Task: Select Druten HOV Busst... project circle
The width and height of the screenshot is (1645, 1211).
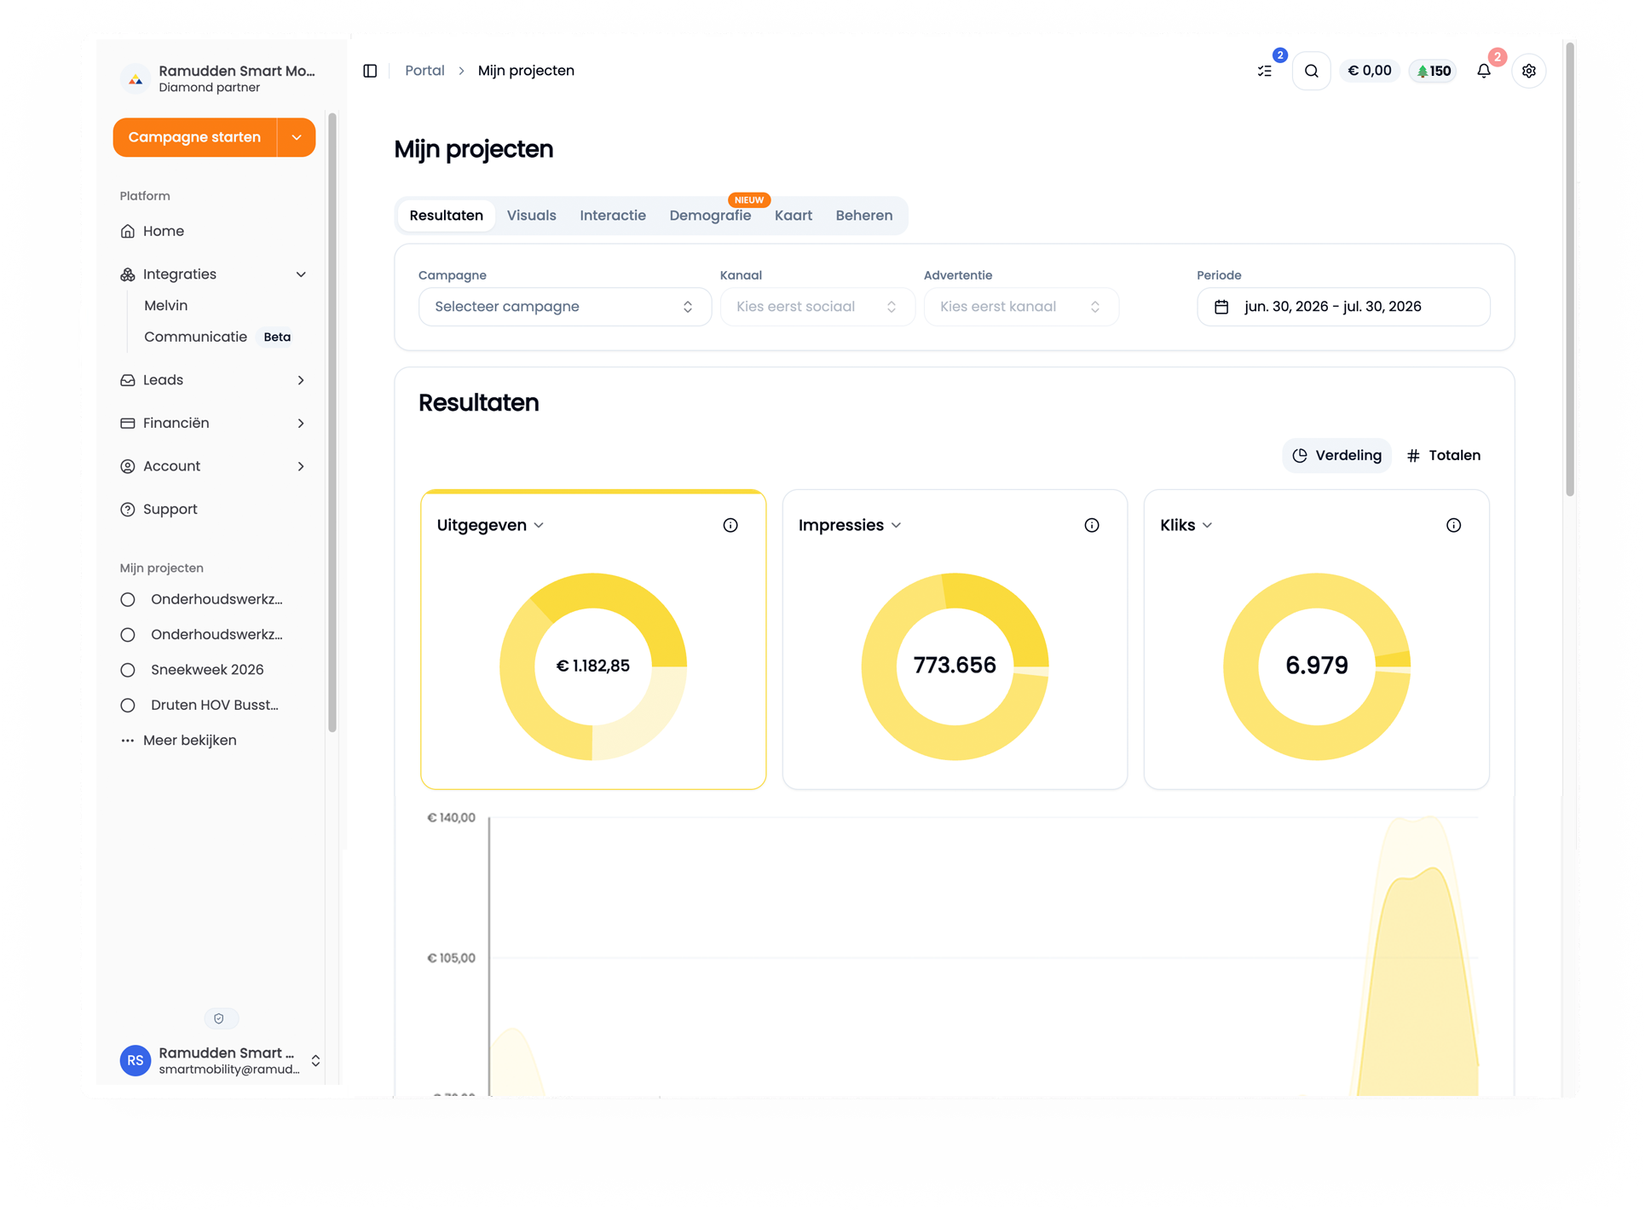Action: pyautogui.click(x=128, y=706)
